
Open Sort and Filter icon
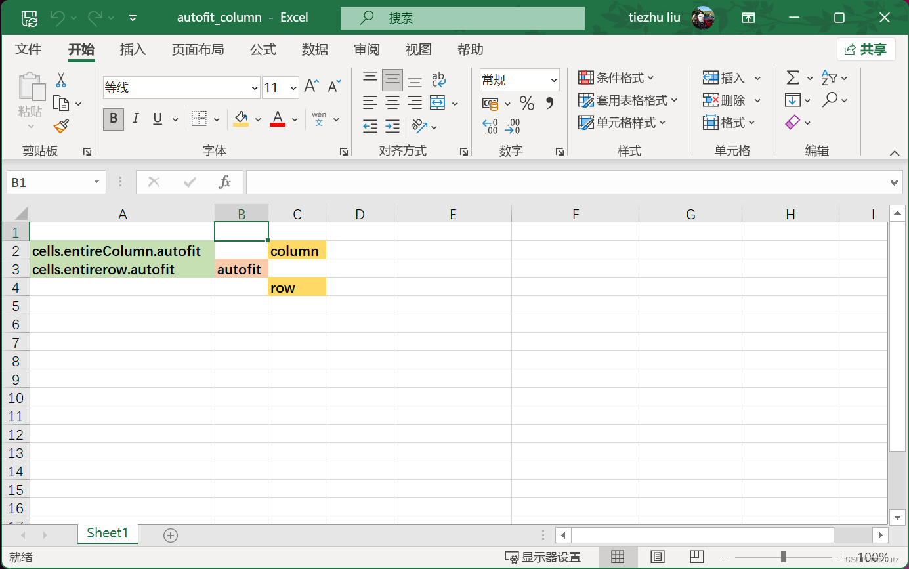point(830,78)
